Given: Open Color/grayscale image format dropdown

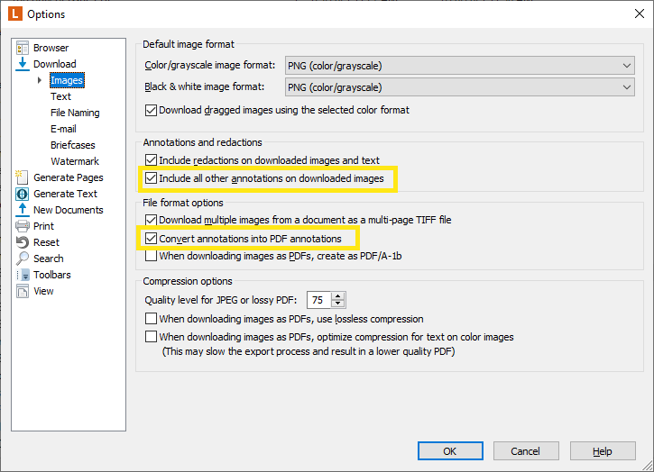Looking at the screenshot, I should coord(460,66).
